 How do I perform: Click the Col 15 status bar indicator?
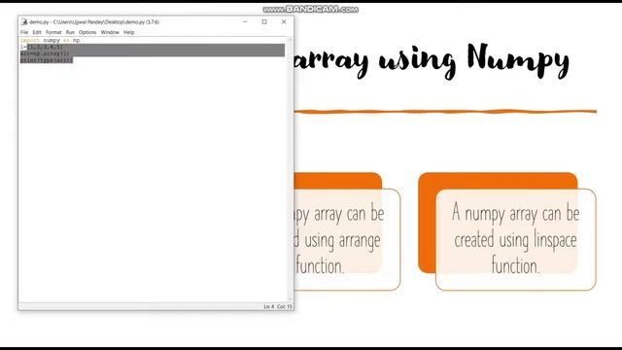(285, 307)
